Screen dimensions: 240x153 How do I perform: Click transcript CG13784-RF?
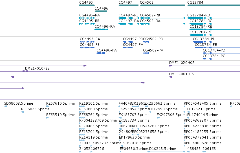coord(201,32)
